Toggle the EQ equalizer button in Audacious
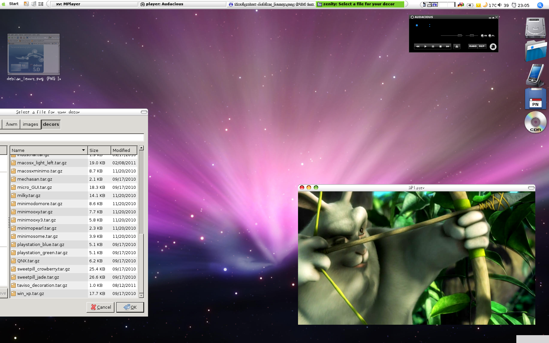 pyautogui.click(x=484, y=36)
